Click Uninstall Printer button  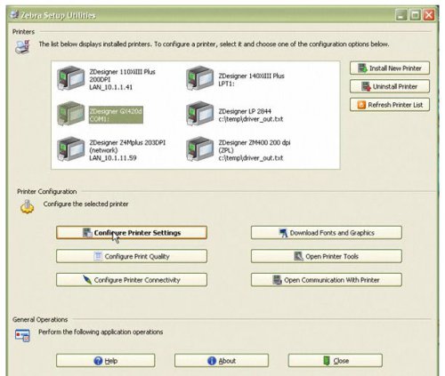[x=390, y=86]
